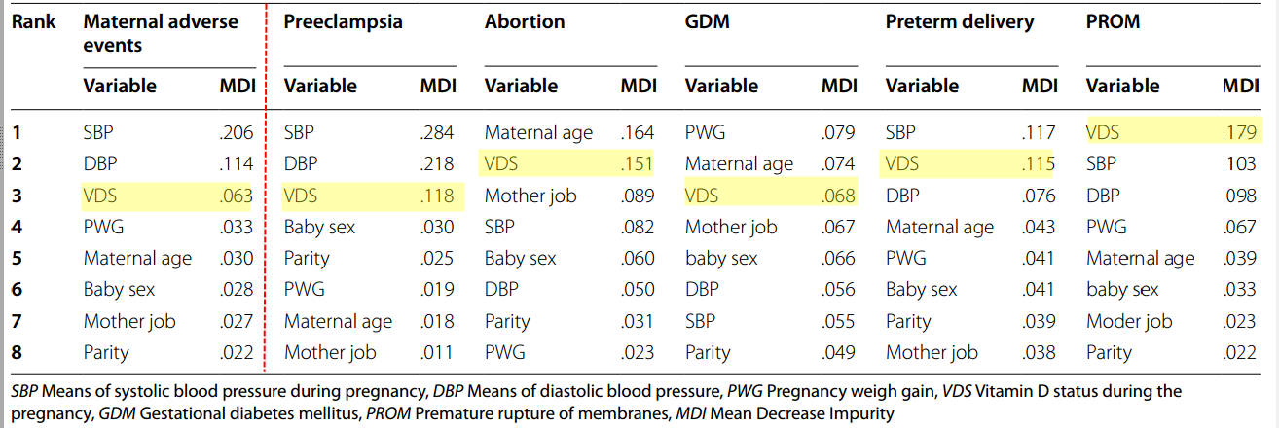Screen dimensions: 1279x428
Task: Click the .049 Parity value under GDM
Action: click(x=838, y=353)
